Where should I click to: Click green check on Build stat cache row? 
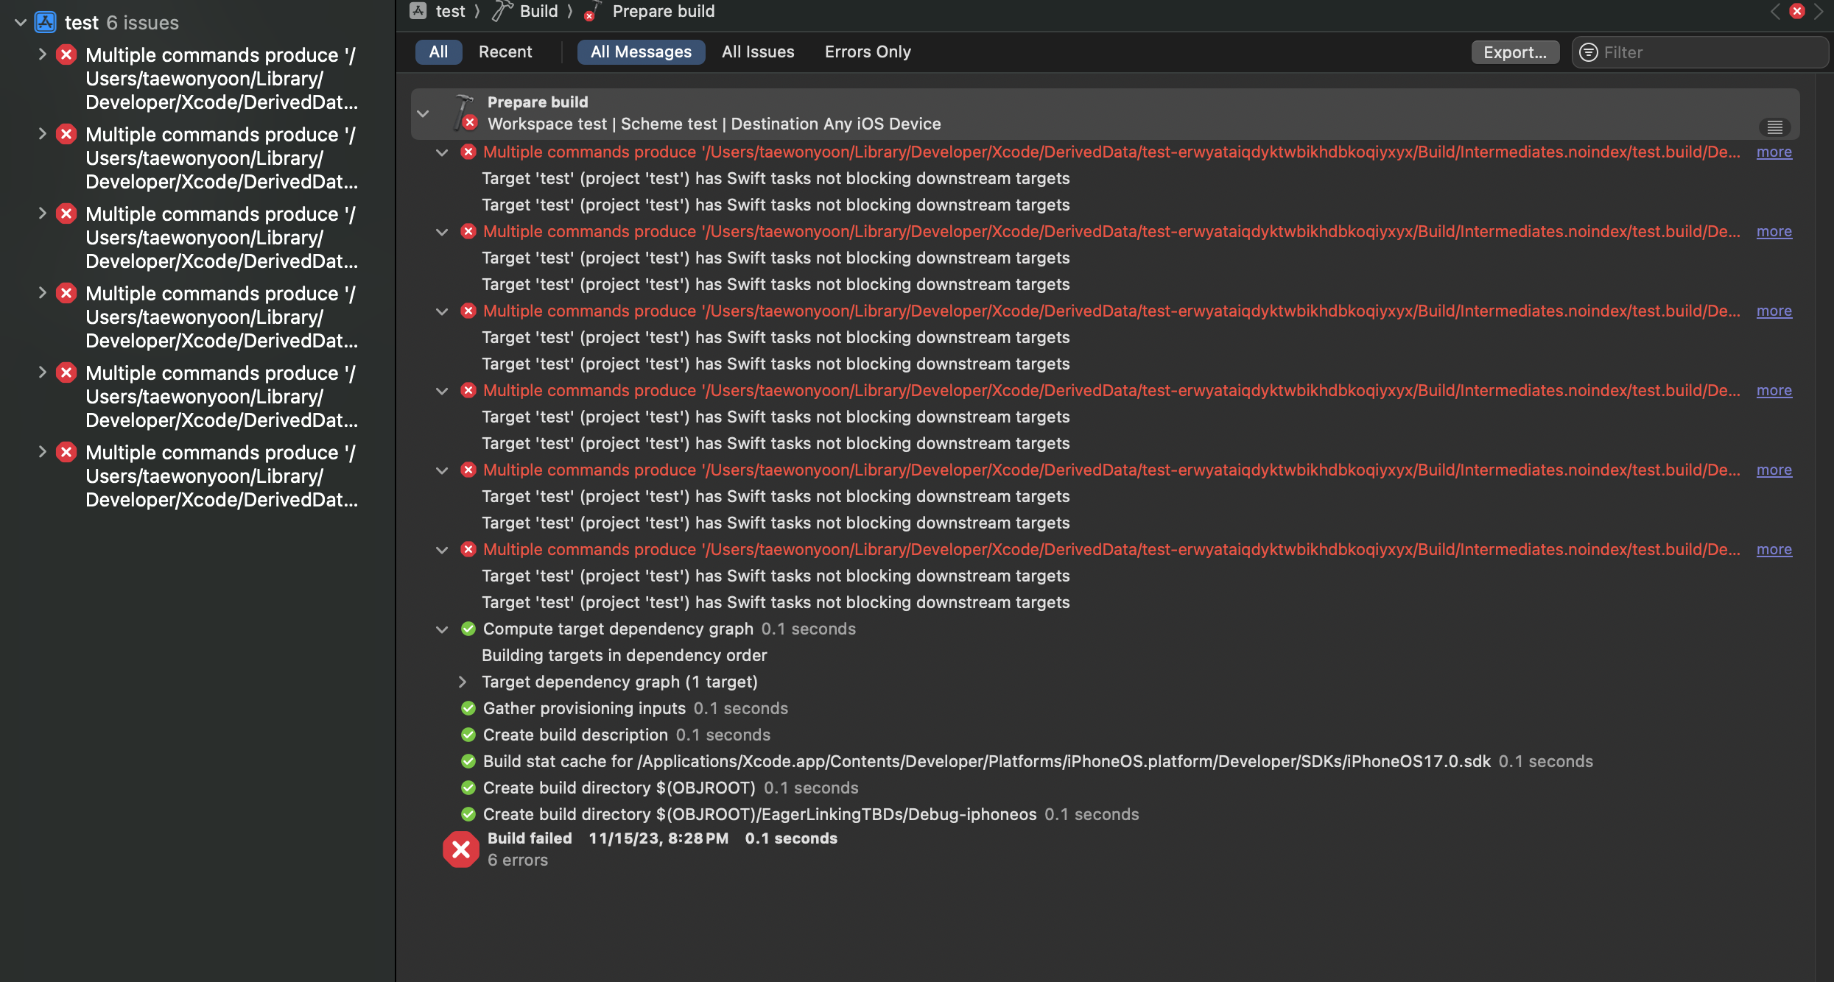click(x=468, y=761)
